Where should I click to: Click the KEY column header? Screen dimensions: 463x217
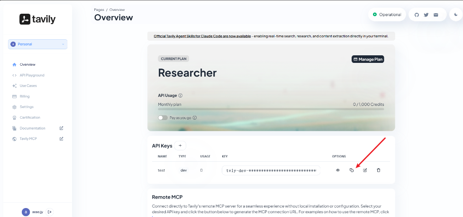(x=225, y=156)
